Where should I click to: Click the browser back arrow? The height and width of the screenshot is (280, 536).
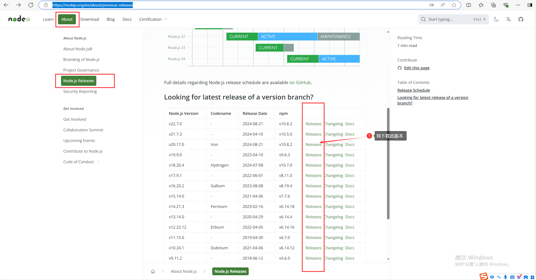6,5
